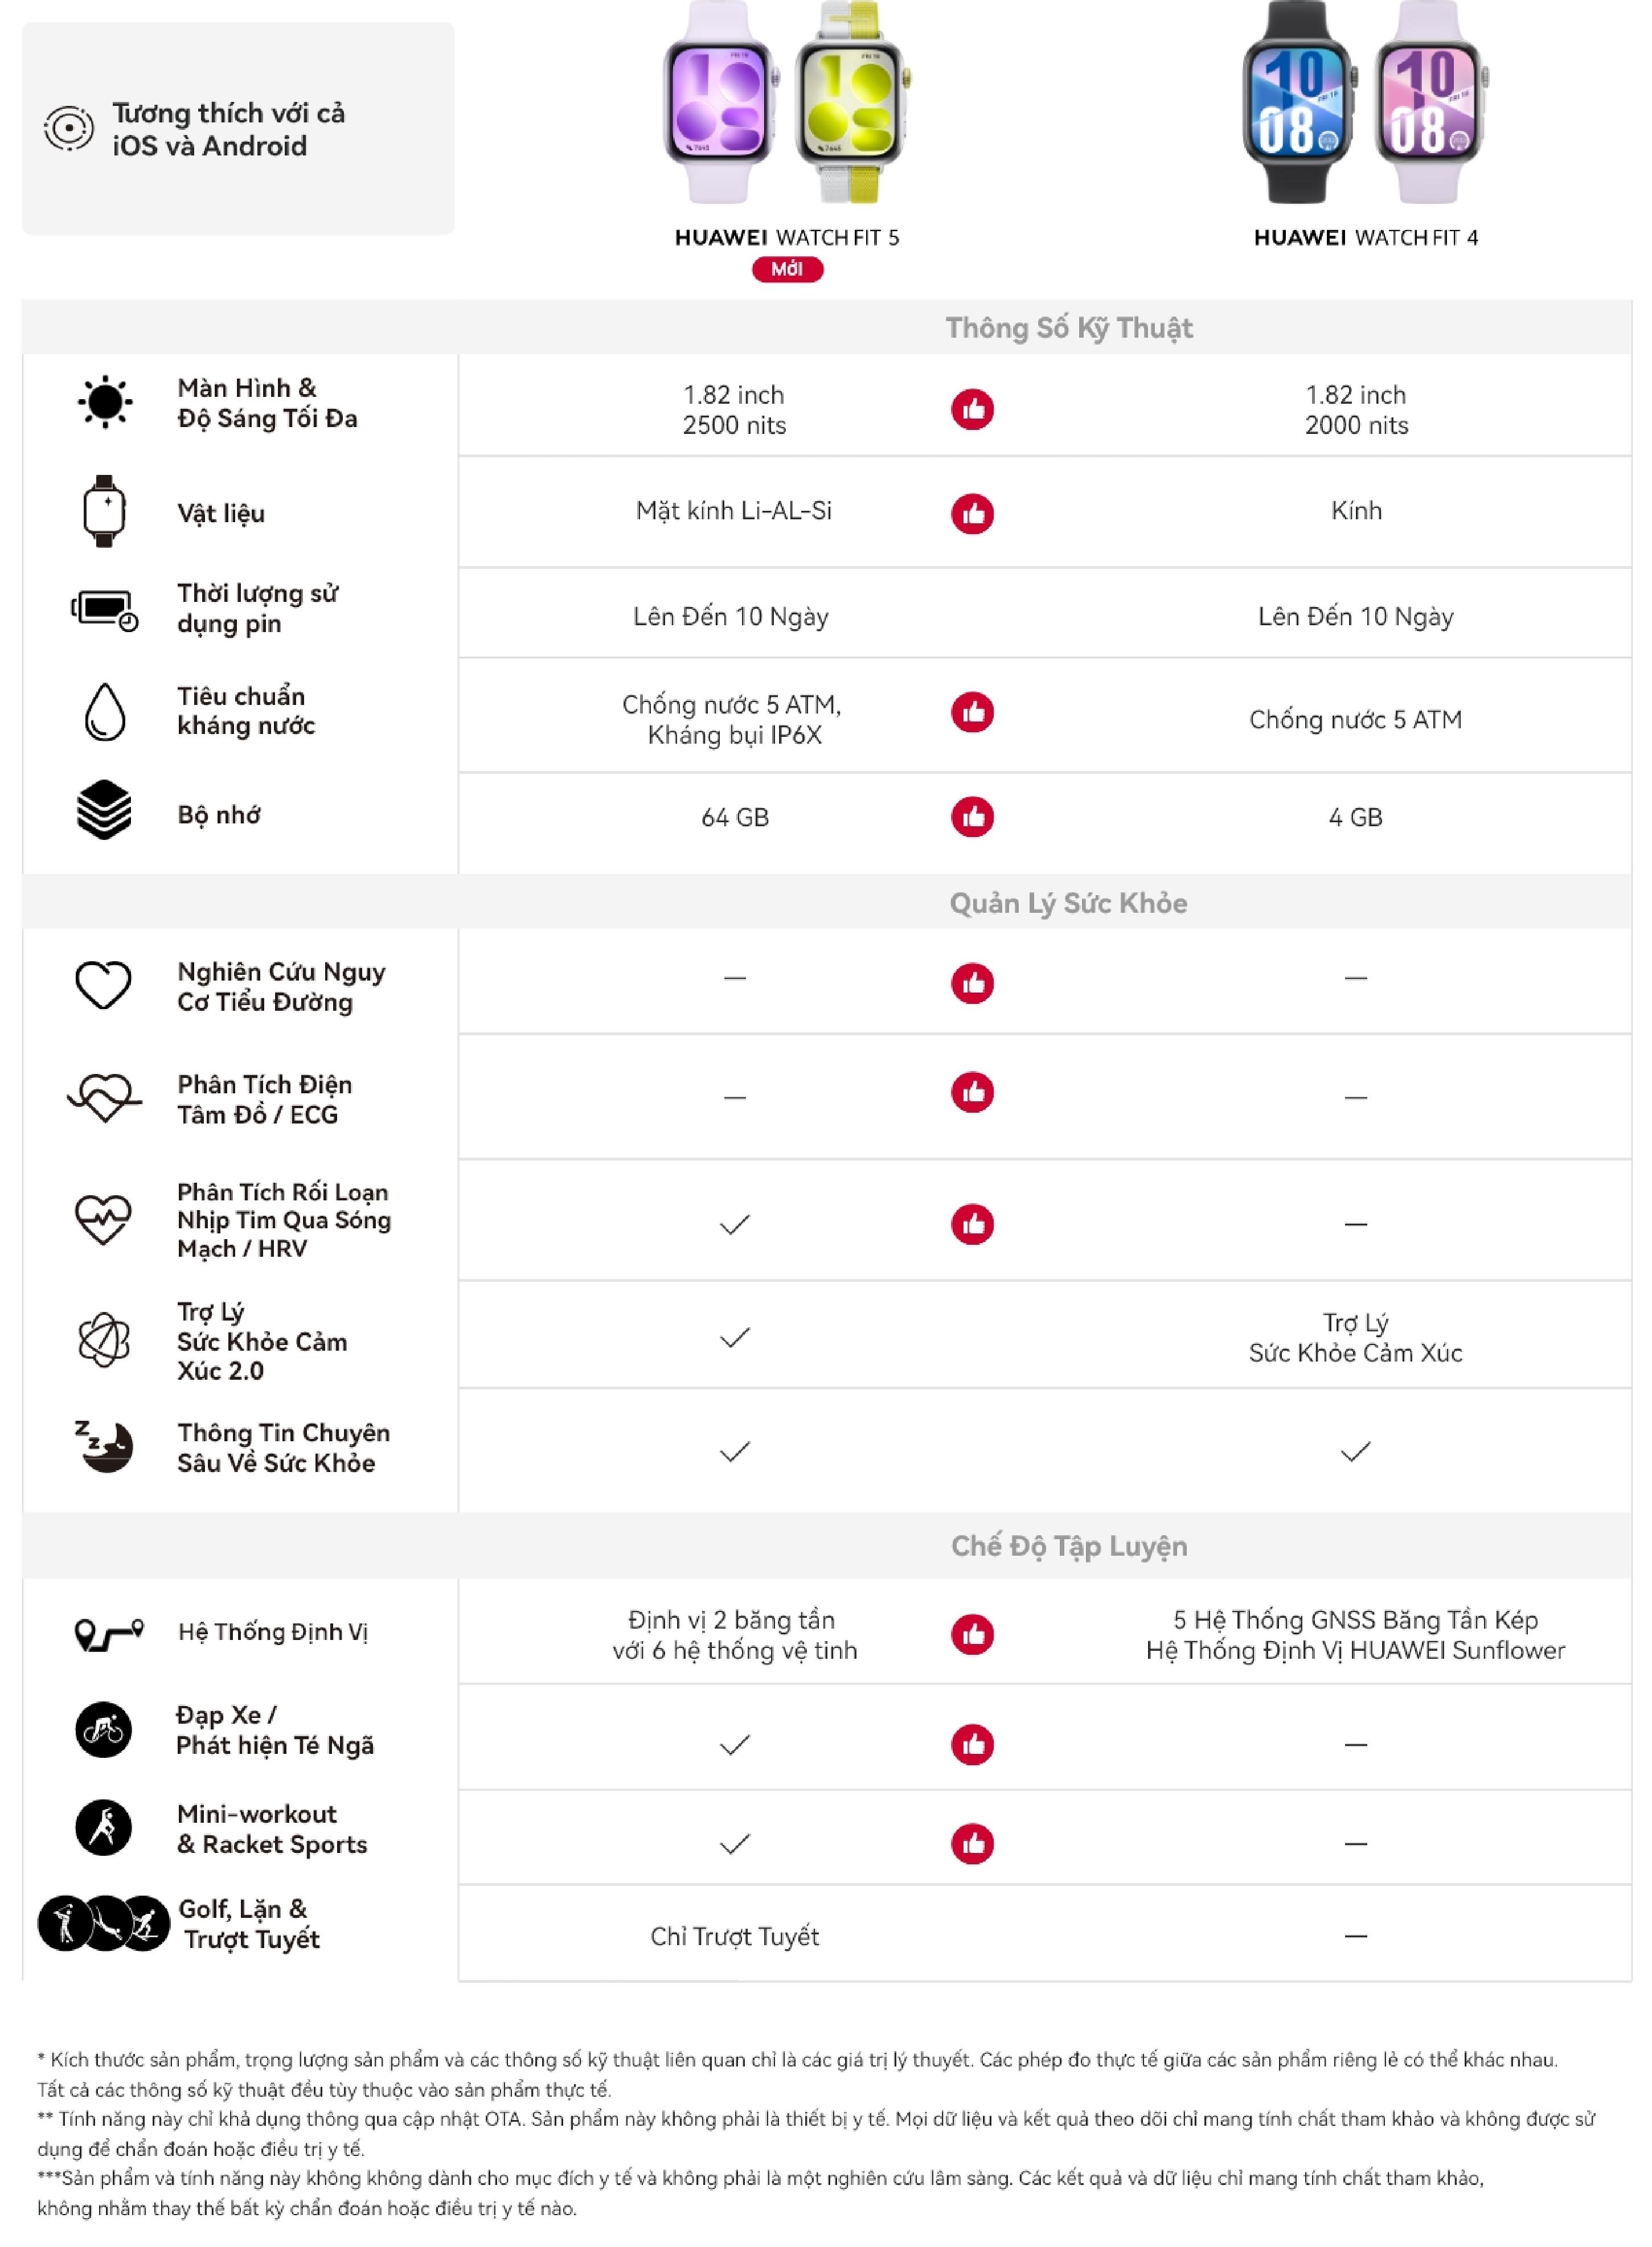Image resolution: width=1652 pixels, height=2247 pixels.
Task: Click the Chế Độ Tập Luyện section header
Action: (x=1068, y=1546)
